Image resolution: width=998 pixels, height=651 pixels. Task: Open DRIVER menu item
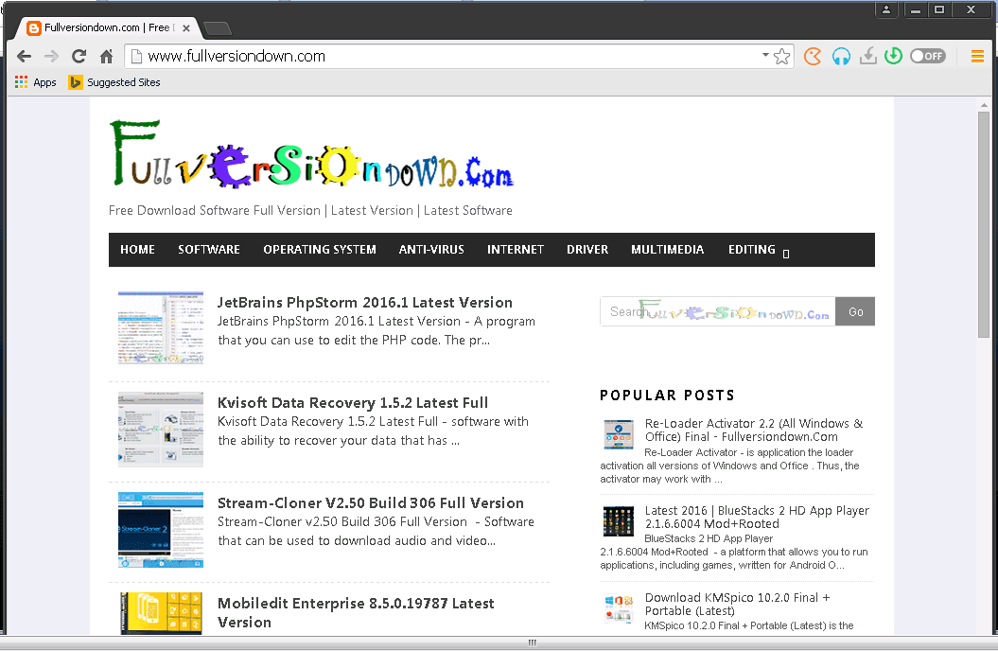point(587,250)
